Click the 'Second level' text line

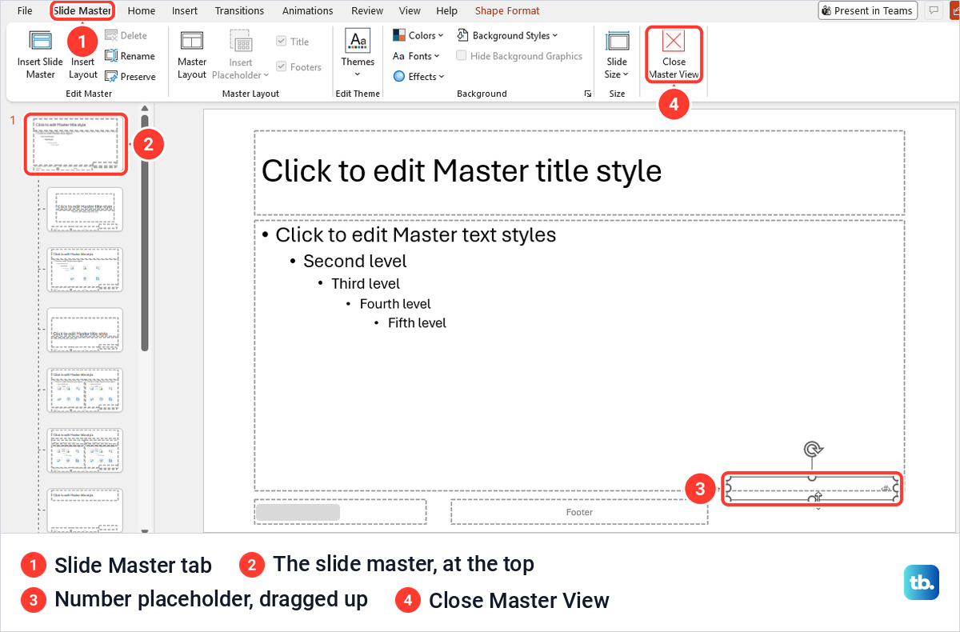(355, 262)
